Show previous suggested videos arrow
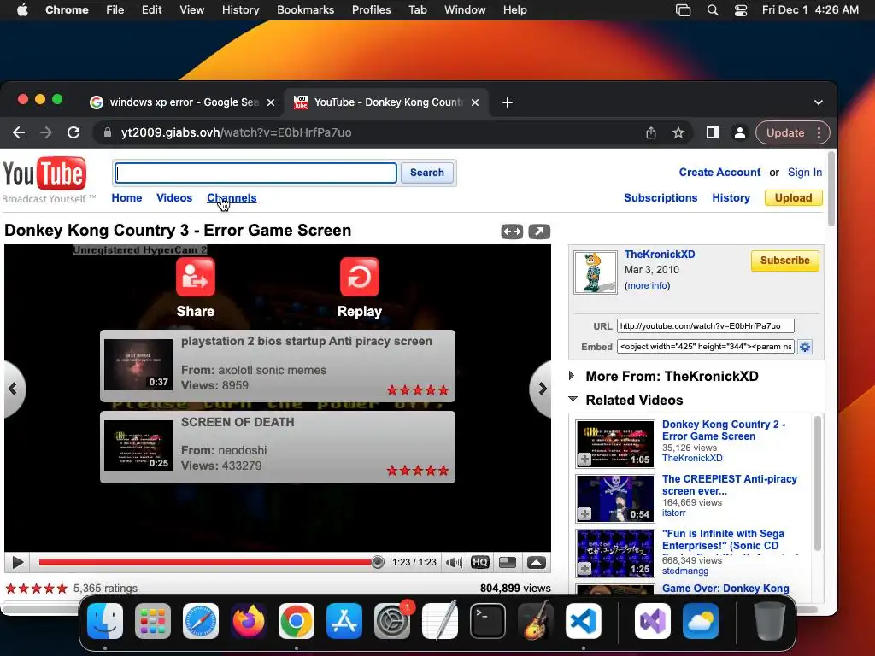This screenshot has height=656, width=875. pos(14,389)
